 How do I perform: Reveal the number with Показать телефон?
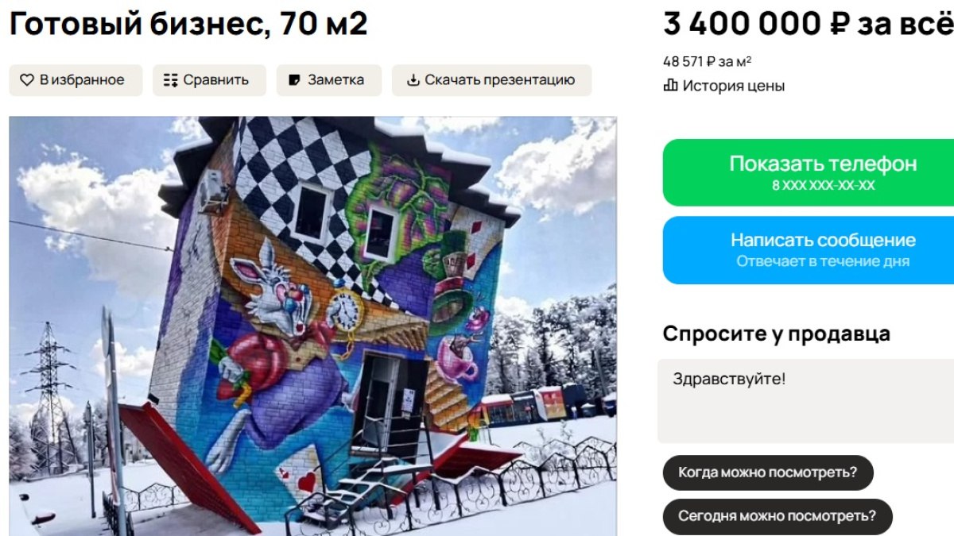[x=809, y=172]
